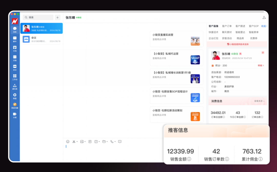
Task: Select the 消息 messages icon in sidebar
Action: pyautogui.click(x=15, y=28)
